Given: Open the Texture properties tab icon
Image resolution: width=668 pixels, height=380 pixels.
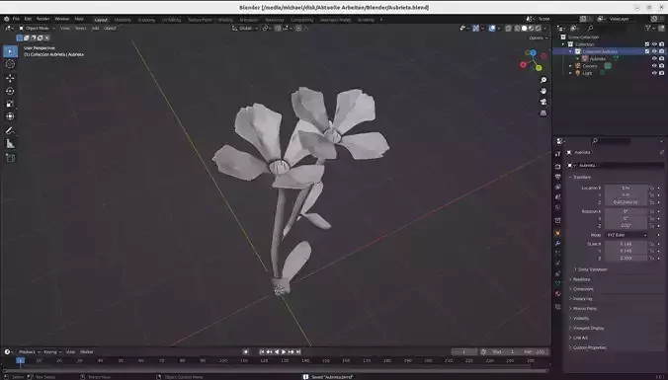Looking at the screenshot, I should coord(558,306).
